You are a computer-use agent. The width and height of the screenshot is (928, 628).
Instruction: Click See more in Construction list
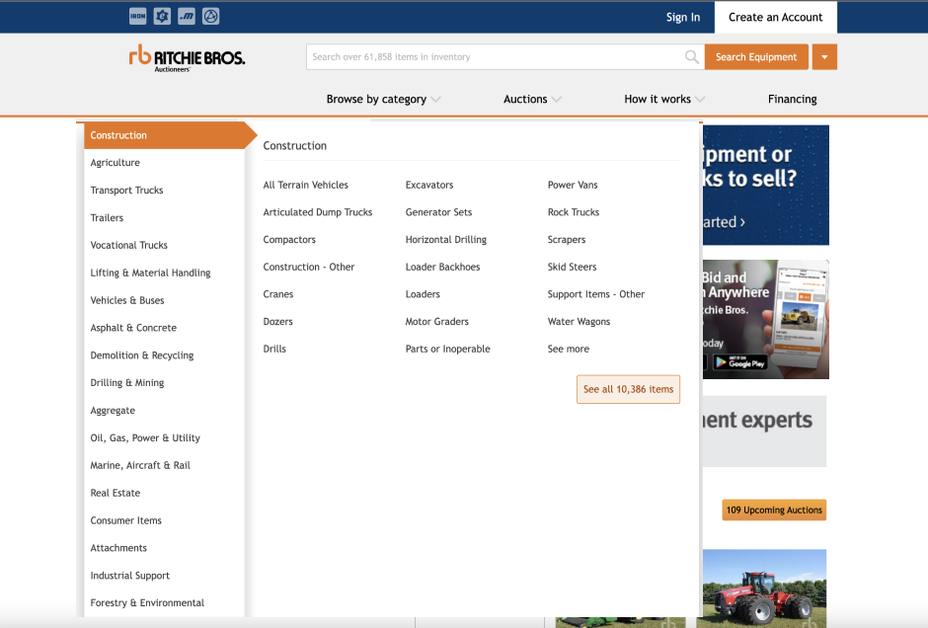click(x=569, y=349)
